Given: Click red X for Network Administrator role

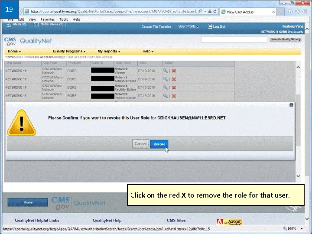Looking at the screenshot, I should tap(174, 79).
